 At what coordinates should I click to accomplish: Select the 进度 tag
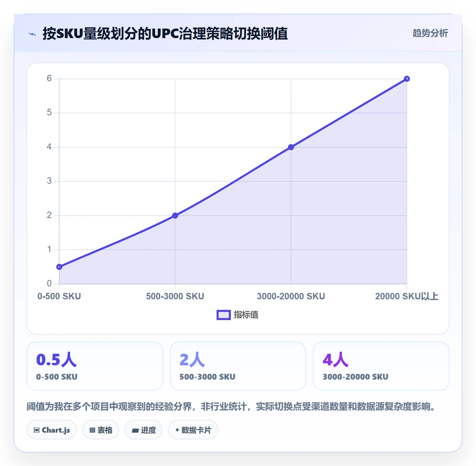pyautogui.click(x=143, y=430)
